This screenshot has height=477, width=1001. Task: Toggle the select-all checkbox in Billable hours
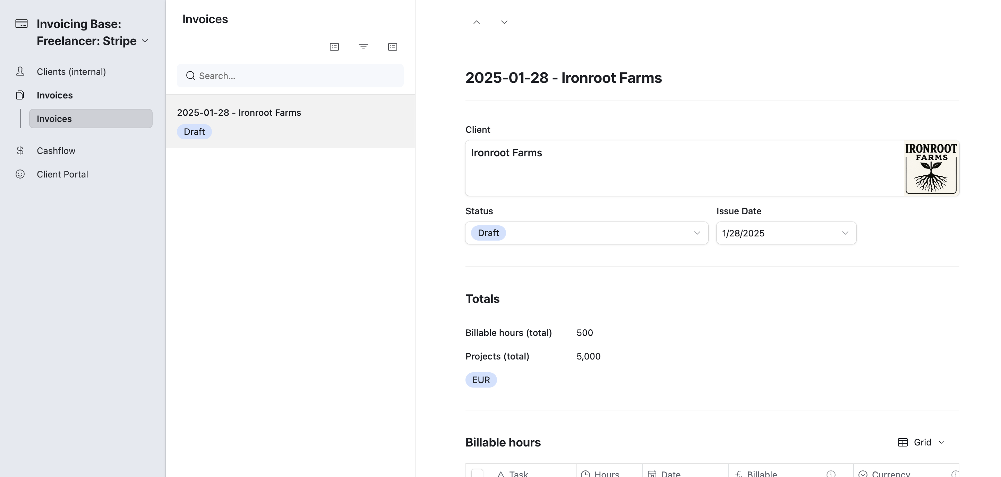(477, 473)
